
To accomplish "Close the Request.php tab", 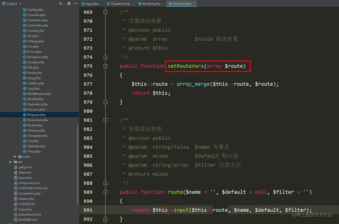I will (194, 4).
